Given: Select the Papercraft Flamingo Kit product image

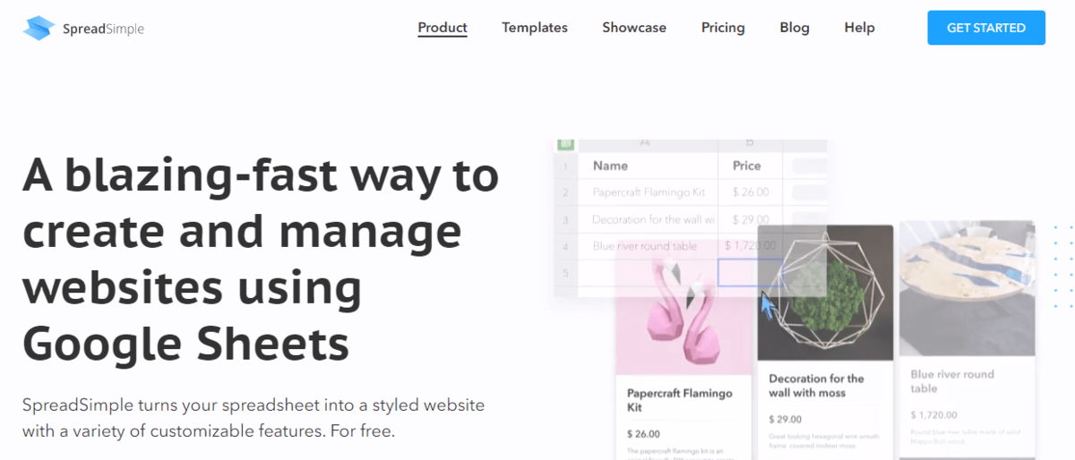Looking at the screenshot, I should point(683,308).
